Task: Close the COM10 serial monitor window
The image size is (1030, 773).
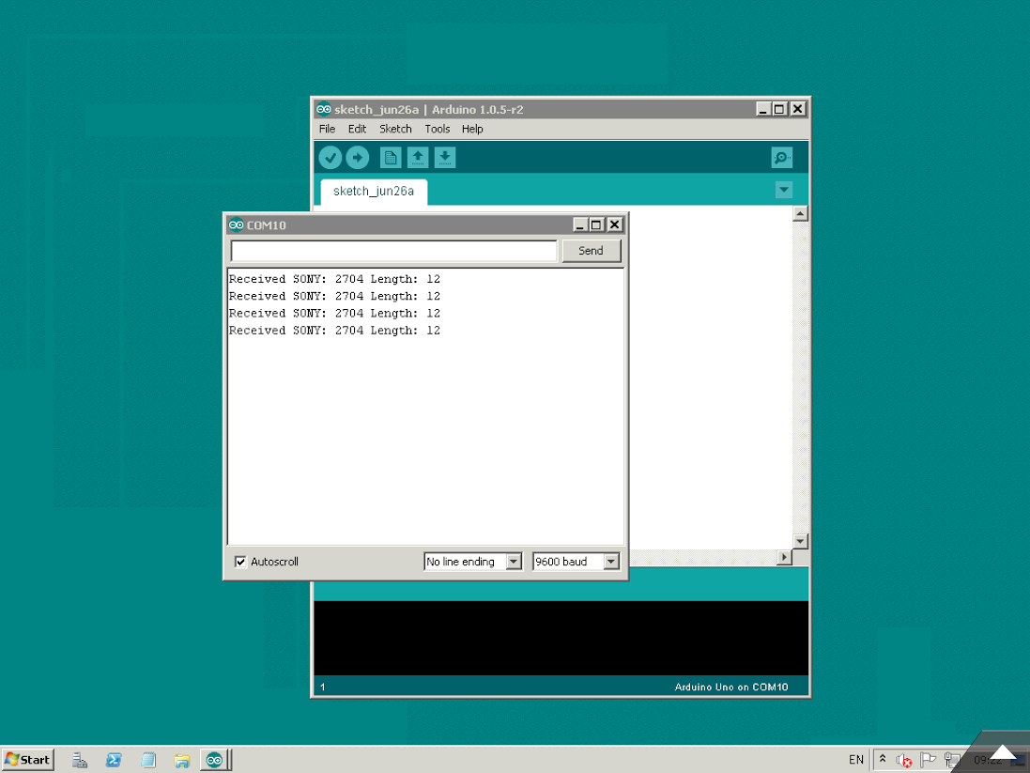Action: point(614,224)
